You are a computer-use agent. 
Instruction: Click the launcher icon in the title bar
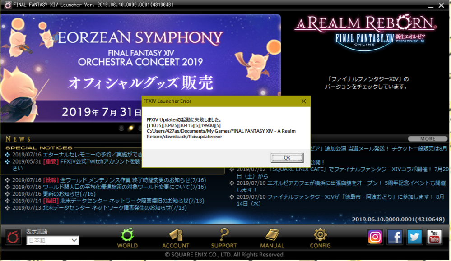point(8,5)
